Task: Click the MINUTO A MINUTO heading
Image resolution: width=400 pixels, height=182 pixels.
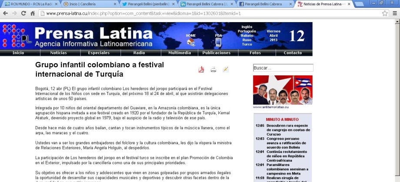Action: [282, 119]
